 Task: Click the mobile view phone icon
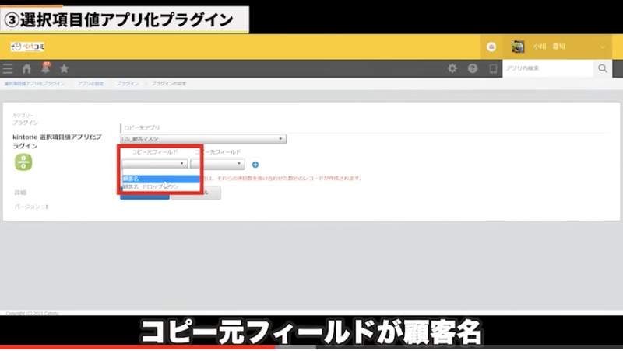(x=492, y=69)
